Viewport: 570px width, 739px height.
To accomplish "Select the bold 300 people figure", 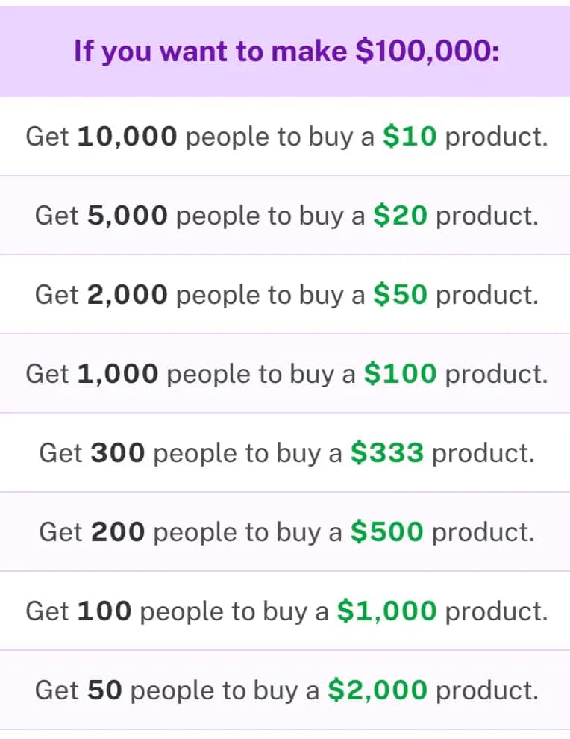I will 118,453.
